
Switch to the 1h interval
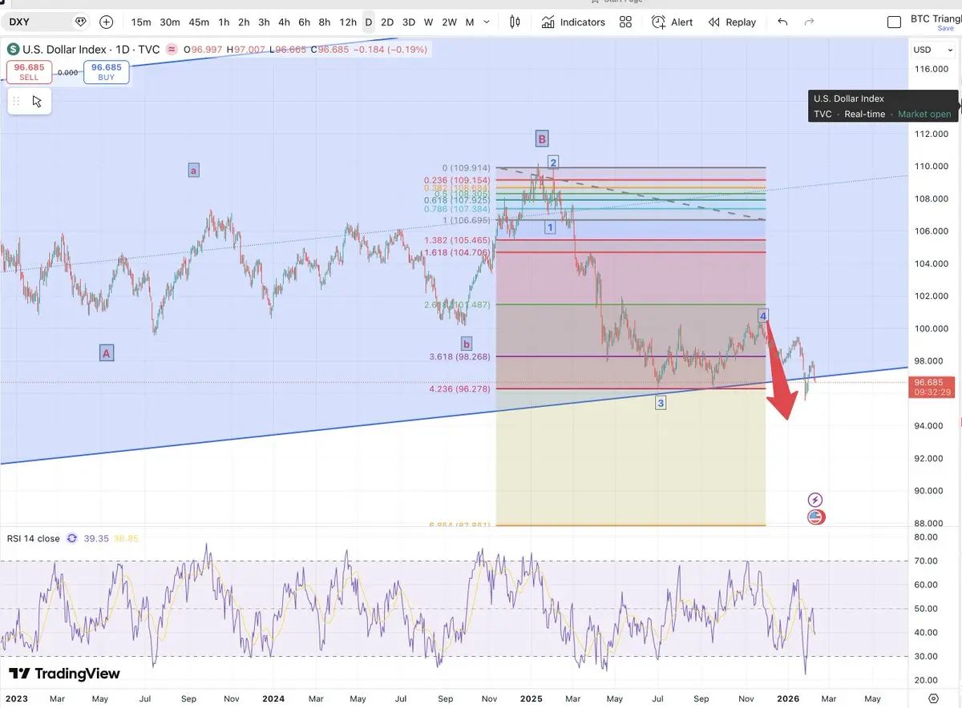pos(224,22)
